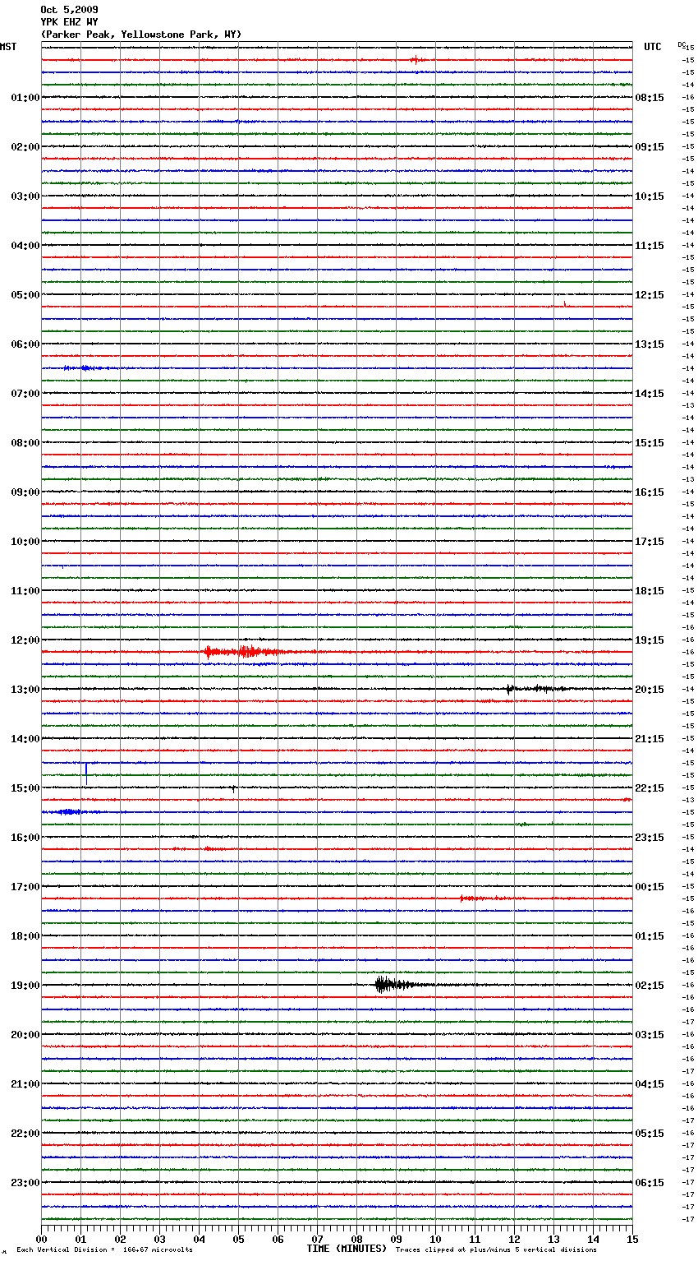Select the 12:00 MST hour label
This screenshot has height=1261, width=698.
[25, 640]
